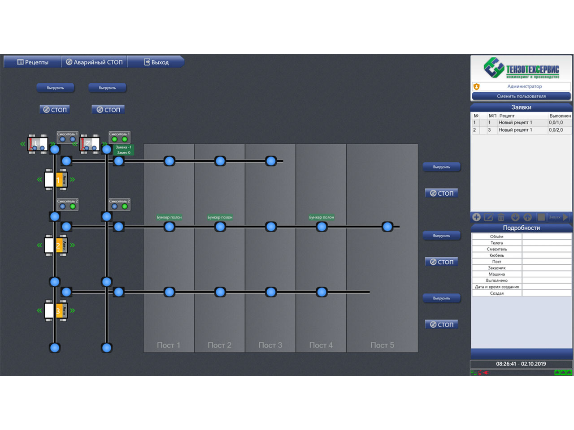Click the Рецепт column header
Image resolution: width=574 pixels, height=430 pixels.
click(522, 116)
